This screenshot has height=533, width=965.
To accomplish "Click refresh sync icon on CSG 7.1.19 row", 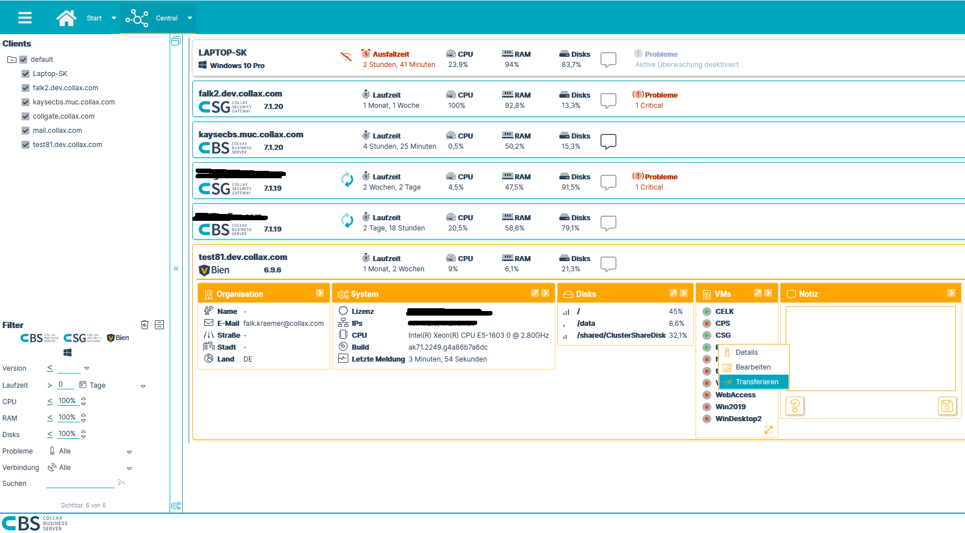I will [x=347, y=179].
